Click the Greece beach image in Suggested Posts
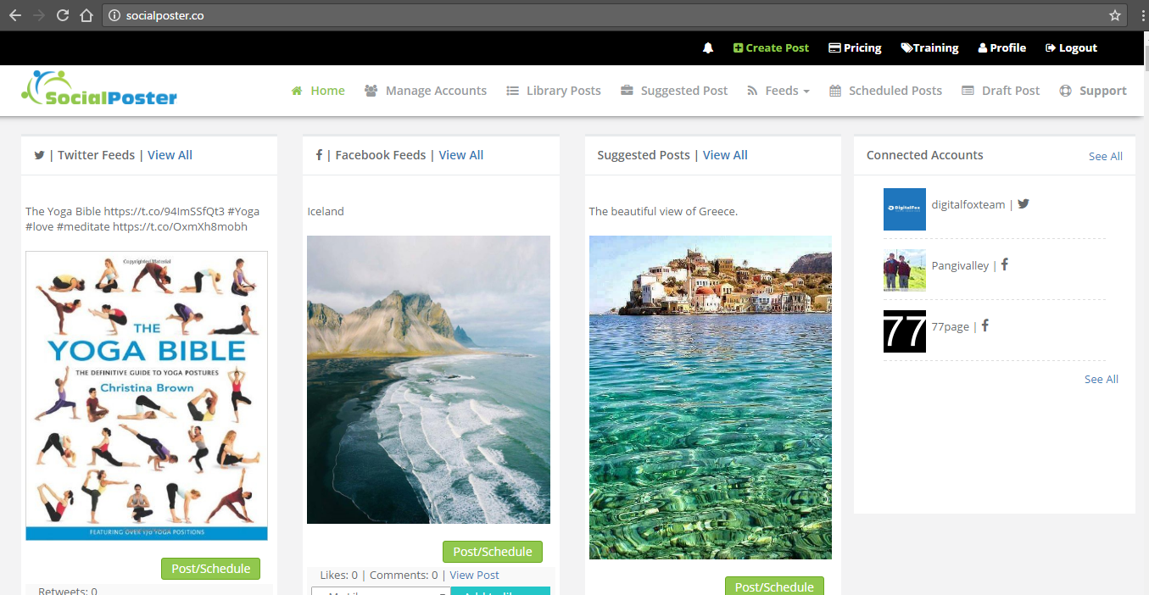The image size is (1149, 595). [x=710, y=398]
